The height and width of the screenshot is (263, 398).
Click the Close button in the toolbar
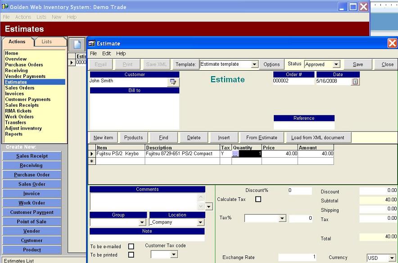click(387, 64)
